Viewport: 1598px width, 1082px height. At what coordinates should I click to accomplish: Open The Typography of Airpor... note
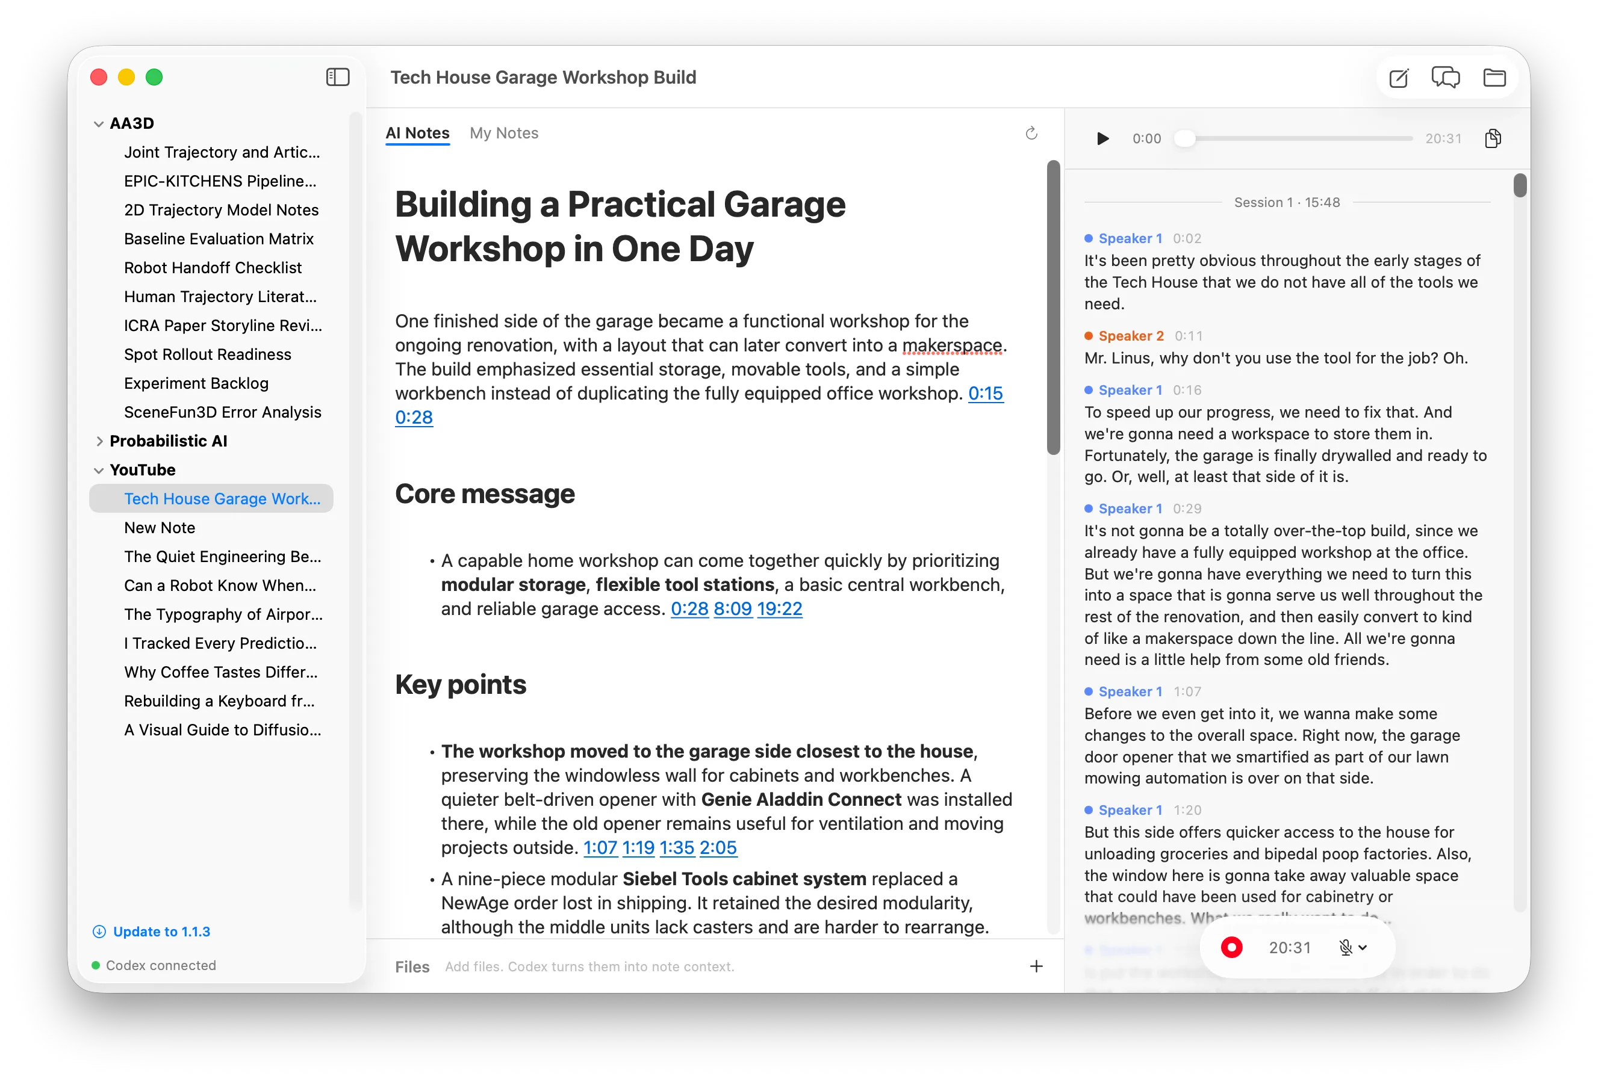(x=223, y=614)
